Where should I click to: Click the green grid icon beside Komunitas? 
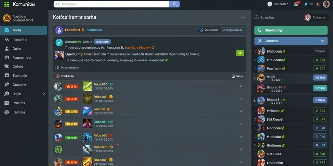pyautogui.click(x=7, y=4)
